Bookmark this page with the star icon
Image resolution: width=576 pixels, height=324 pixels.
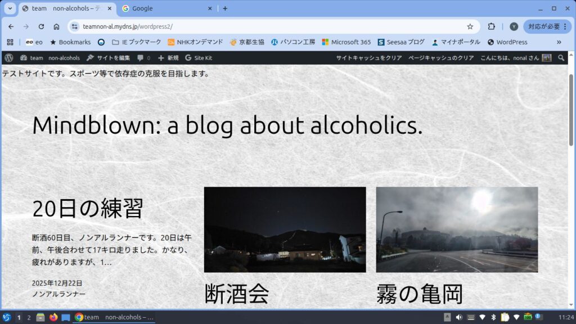click(x=470, y=26)
